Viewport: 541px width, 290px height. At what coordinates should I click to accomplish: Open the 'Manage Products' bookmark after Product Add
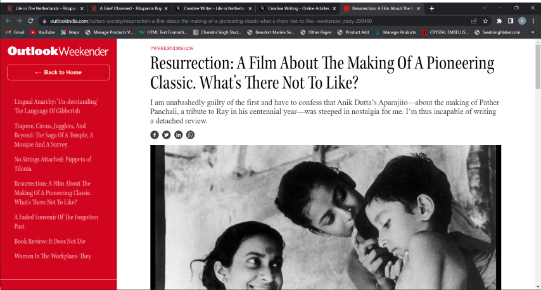(x=395, y=32)
